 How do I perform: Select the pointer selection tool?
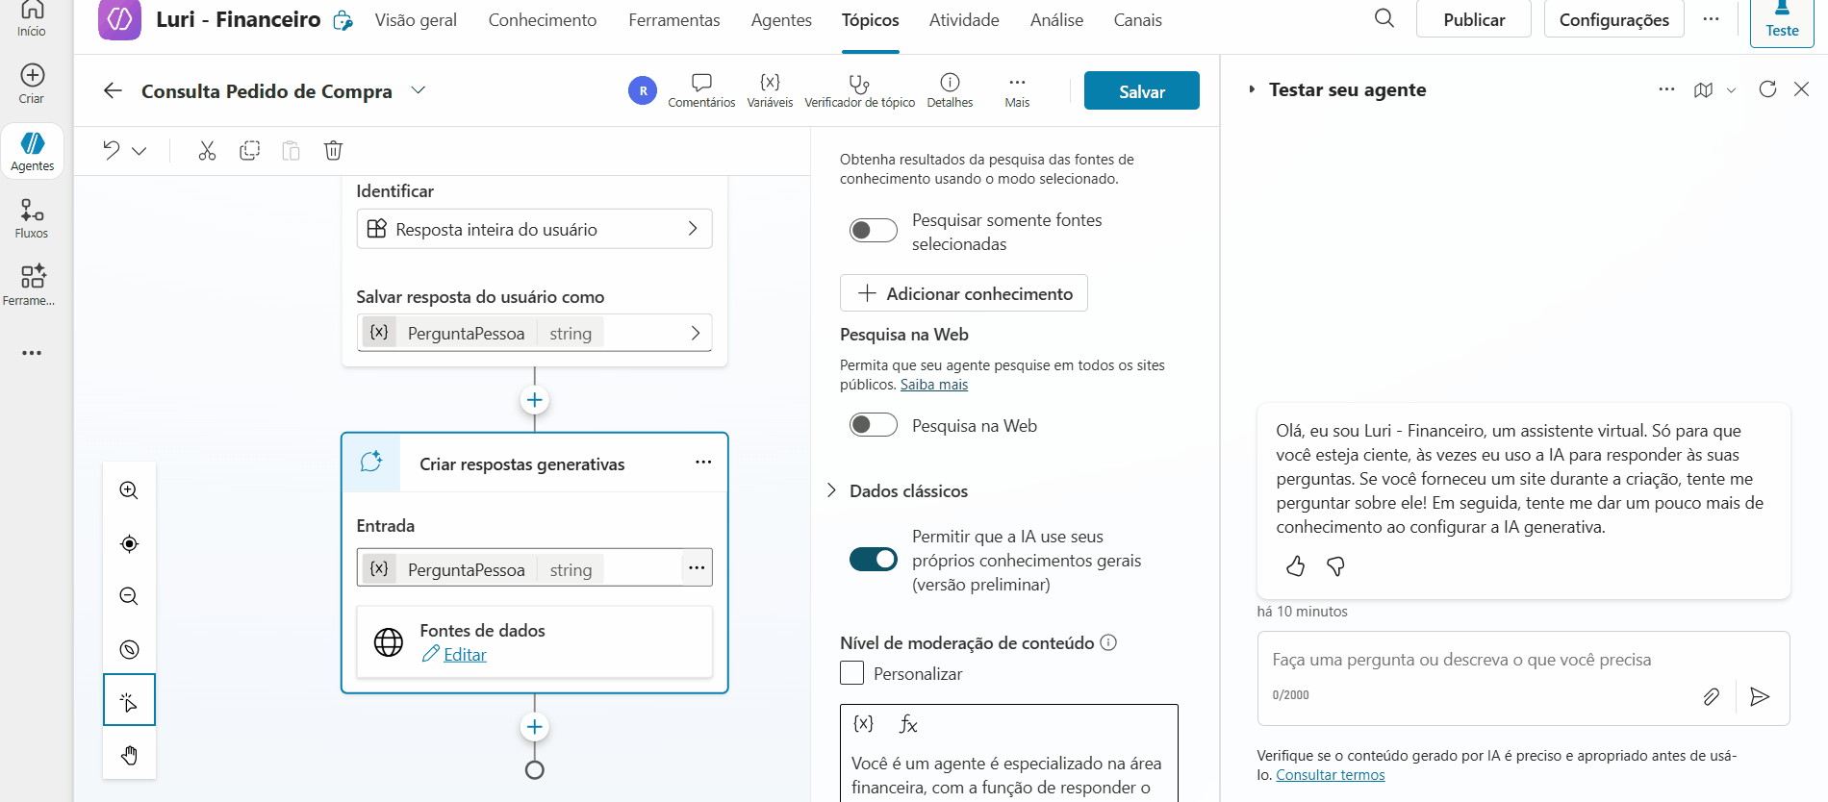[129, 702]
